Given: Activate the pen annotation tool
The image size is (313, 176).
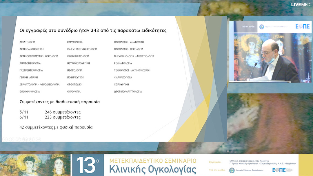Looking at the screenshot, I should pyautogui.click(x=18, y=139).
